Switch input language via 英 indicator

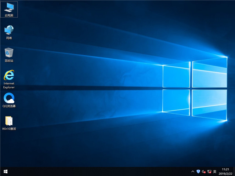coord(215,172)
